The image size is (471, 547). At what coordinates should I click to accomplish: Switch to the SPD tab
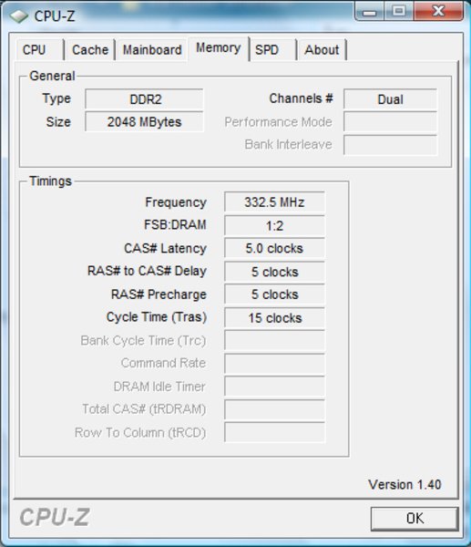click(x=273, y=50)
